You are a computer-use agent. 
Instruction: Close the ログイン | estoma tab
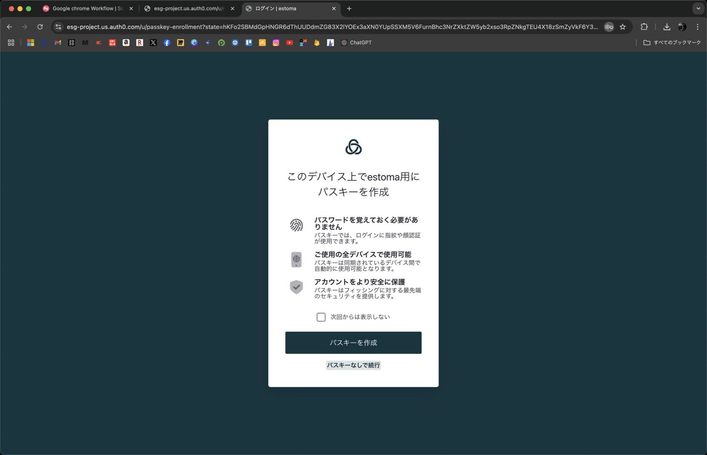334,9
